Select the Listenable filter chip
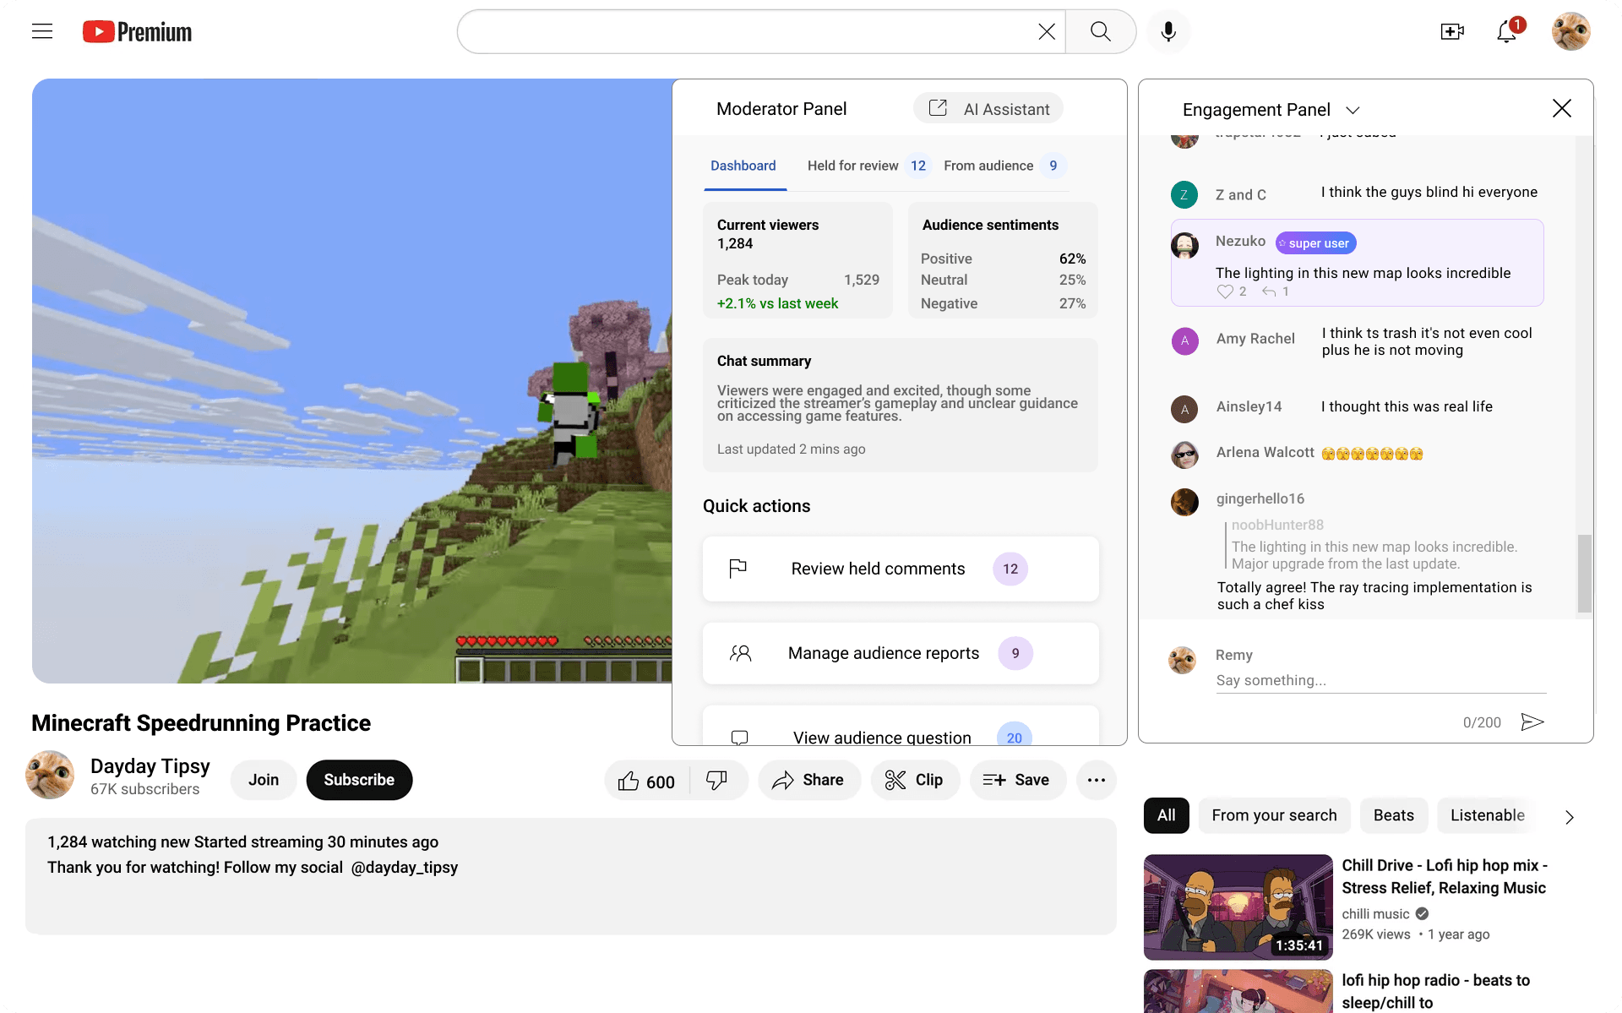This screenshot has height=1013, width=1622. click(1487, 815)
